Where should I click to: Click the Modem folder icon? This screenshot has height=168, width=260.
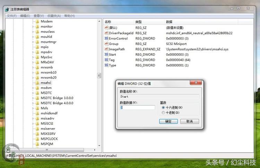[x=37, y=21]
